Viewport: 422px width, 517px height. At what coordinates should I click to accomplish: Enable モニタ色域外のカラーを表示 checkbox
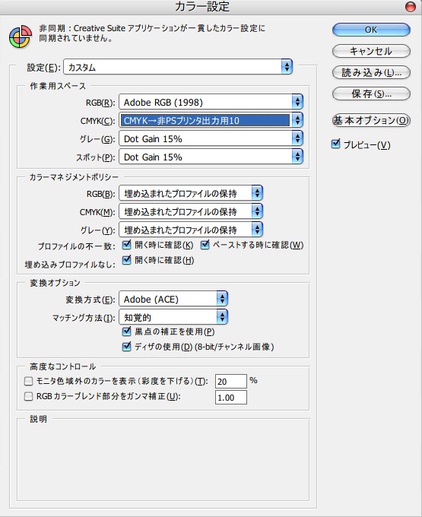(x=29, y=381)
